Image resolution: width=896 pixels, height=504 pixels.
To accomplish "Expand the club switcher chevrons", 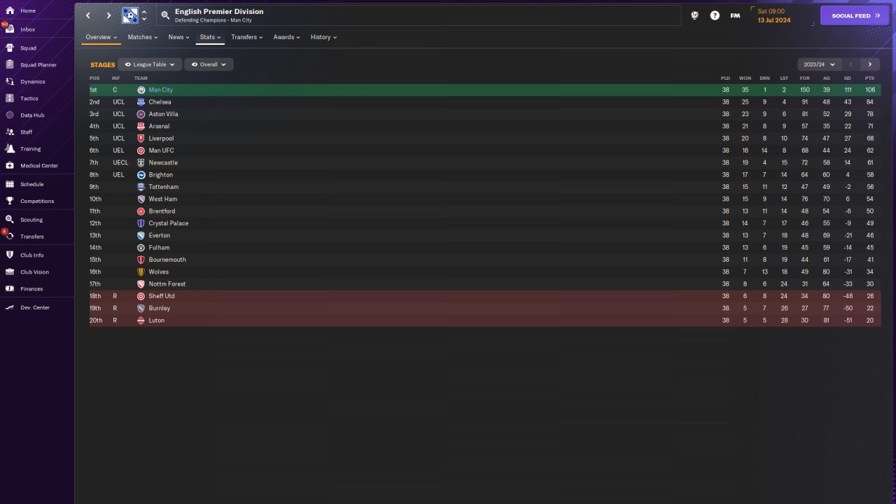I will (x=144, y=15).
